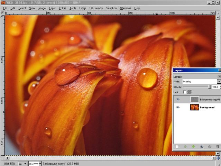Select the Background layer name
This screenshot has height=166, width=221.
207,107
